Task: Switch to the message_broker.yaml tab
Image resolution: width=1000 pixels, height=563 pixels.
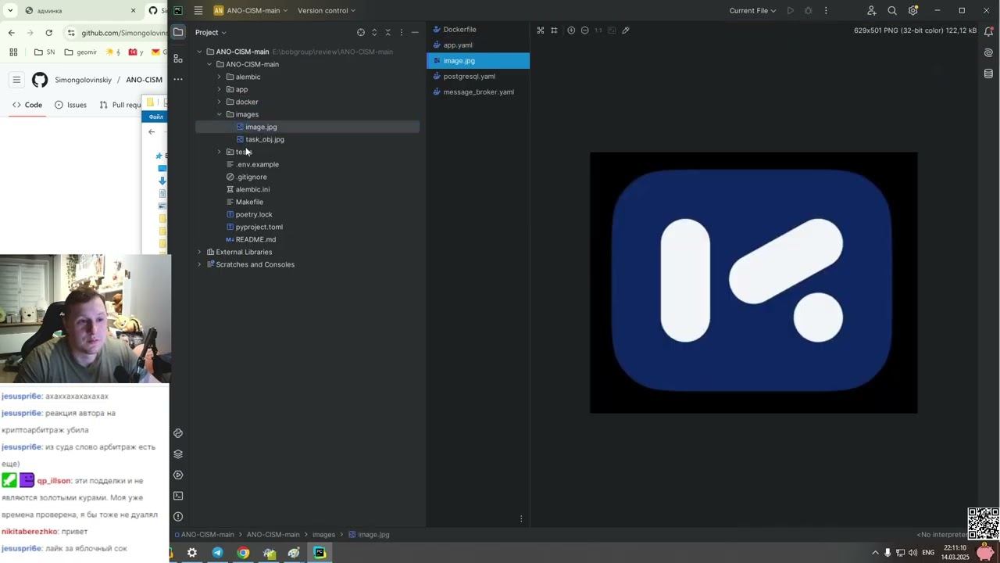Action: tap(478, 91)
